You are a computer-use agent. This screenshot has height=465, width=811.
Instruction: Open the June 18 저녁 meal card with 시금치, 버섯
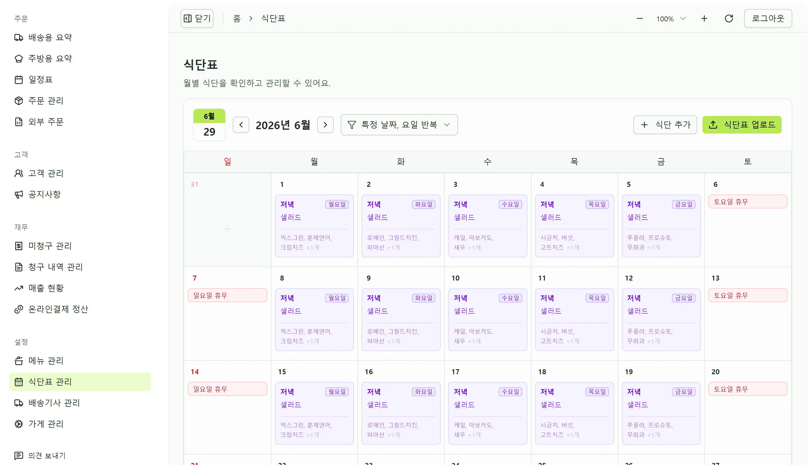(x=574, y=413)
